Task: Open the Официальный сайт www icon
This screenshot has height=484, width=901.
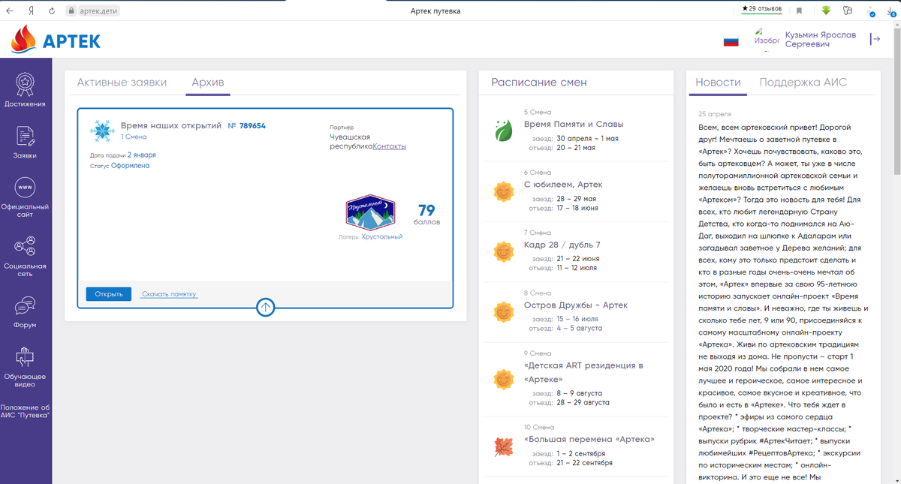Action: (x=25, y=186)
